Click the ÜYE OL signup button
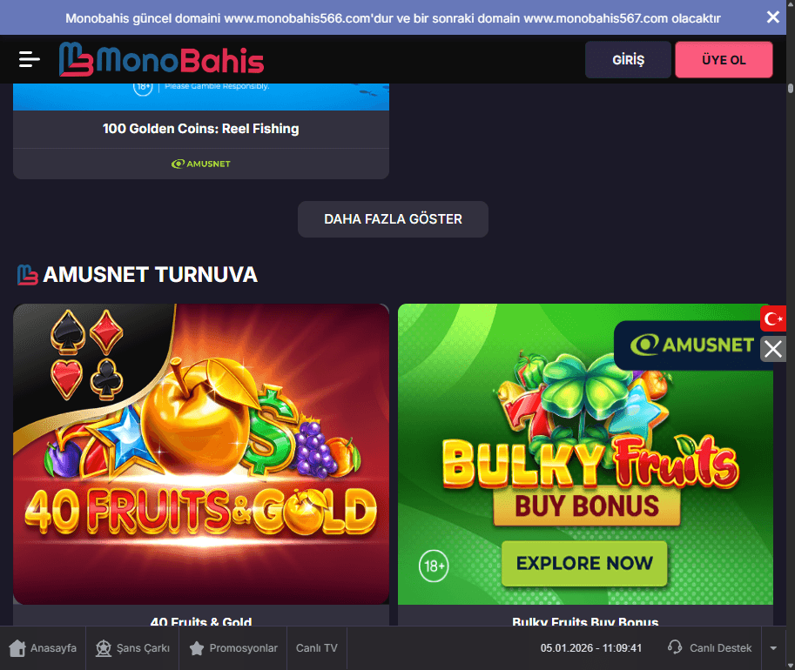The width and height of the screenshot is (795, 670). (724, 60)
